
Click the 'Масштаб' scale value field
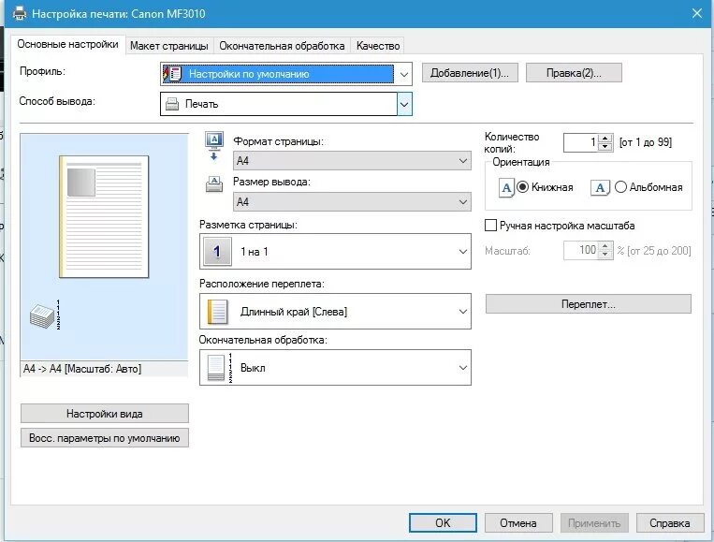[580, 250]
